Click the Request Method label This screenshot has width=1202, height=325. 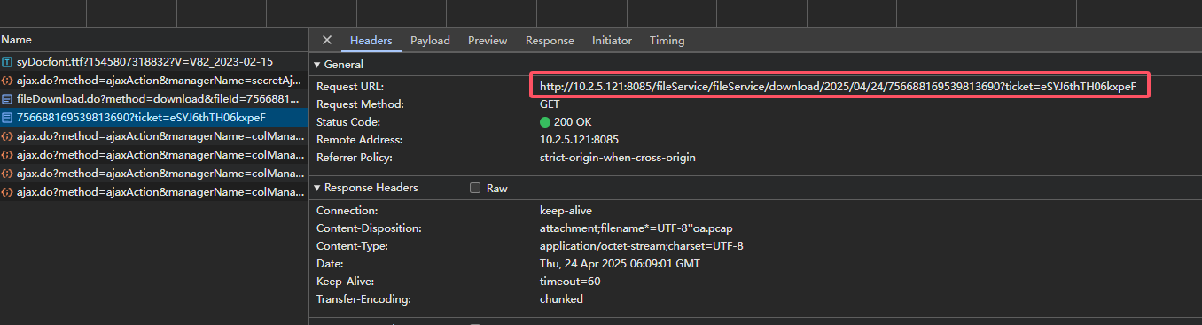coord(360,104)
